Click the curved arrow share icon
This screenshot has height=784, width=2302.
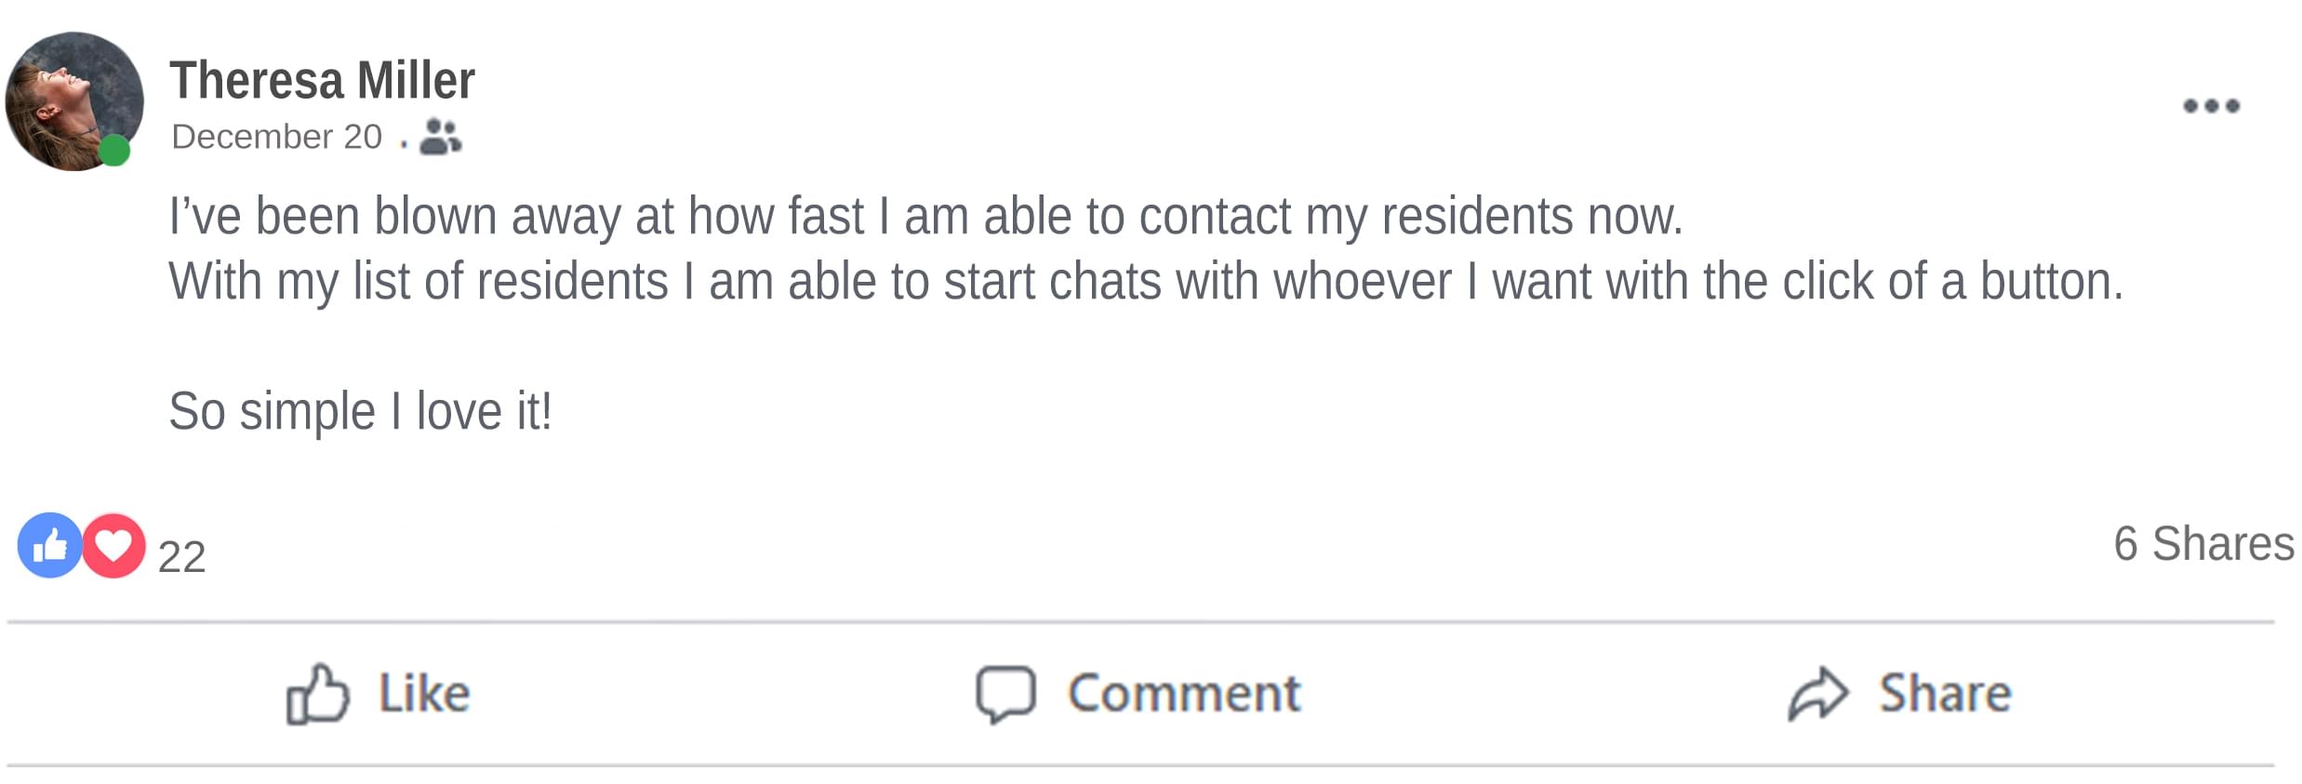point(1817,694)
